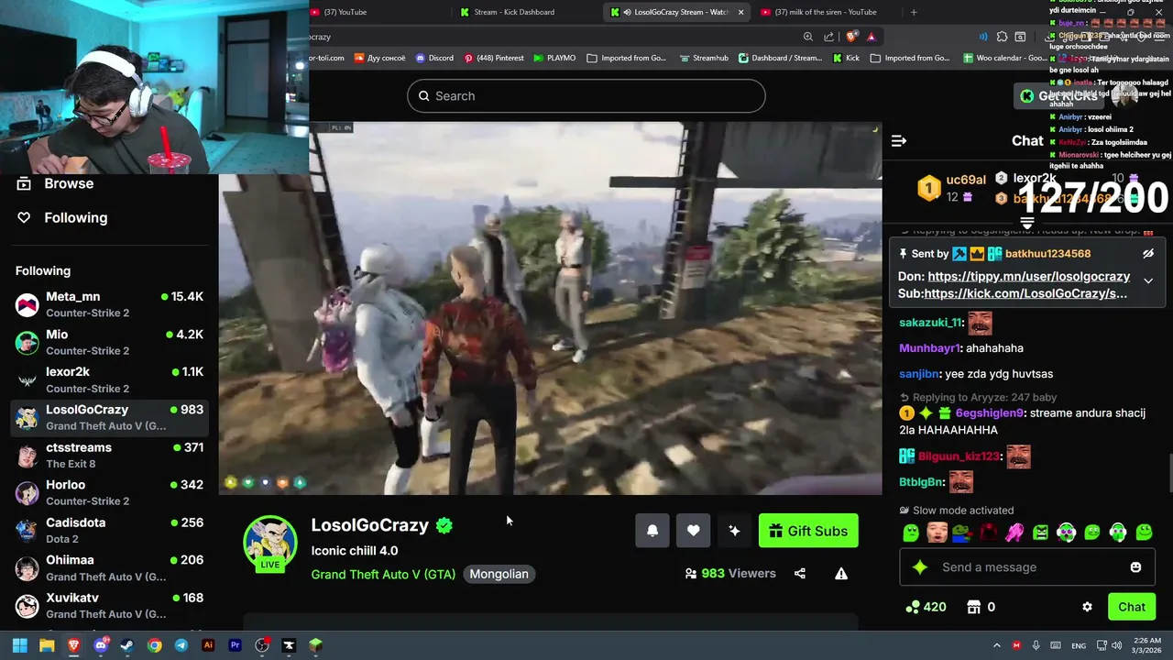Click the zoom magnifier in address bar
The image size is (1173, 660).
pyautogui.click(x=807, y=37)
